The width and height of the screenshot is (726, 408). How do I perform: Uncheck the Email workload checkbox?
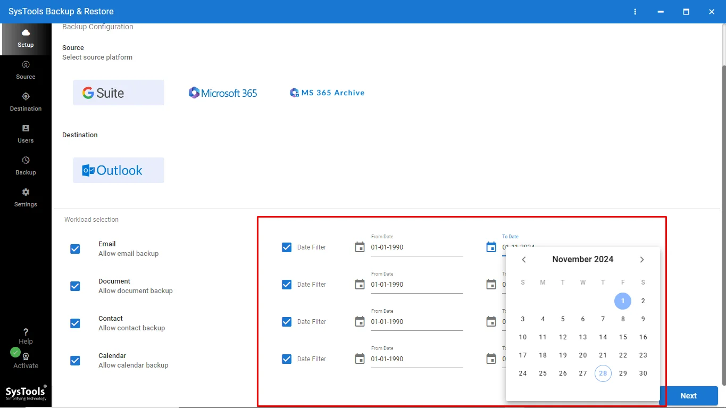click(x=75, y=249)
